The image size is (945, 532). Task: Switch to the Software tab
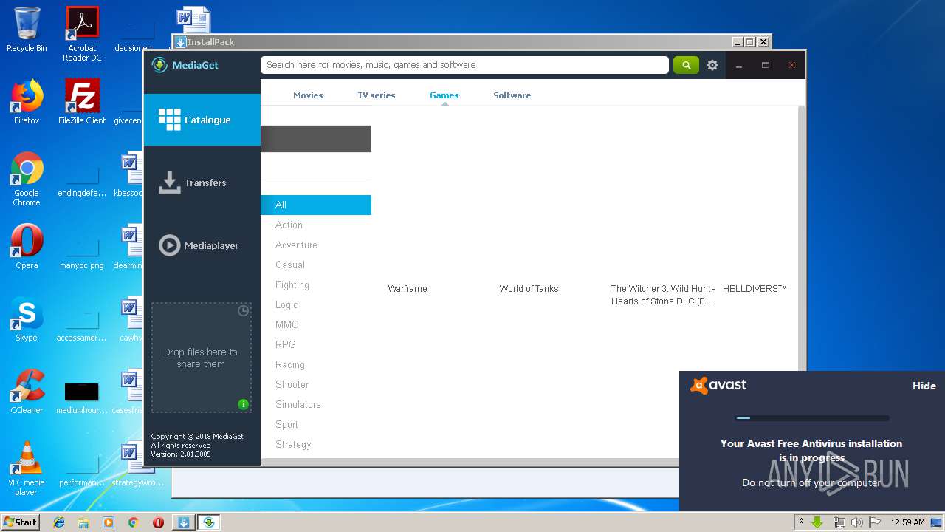point(512,95)
